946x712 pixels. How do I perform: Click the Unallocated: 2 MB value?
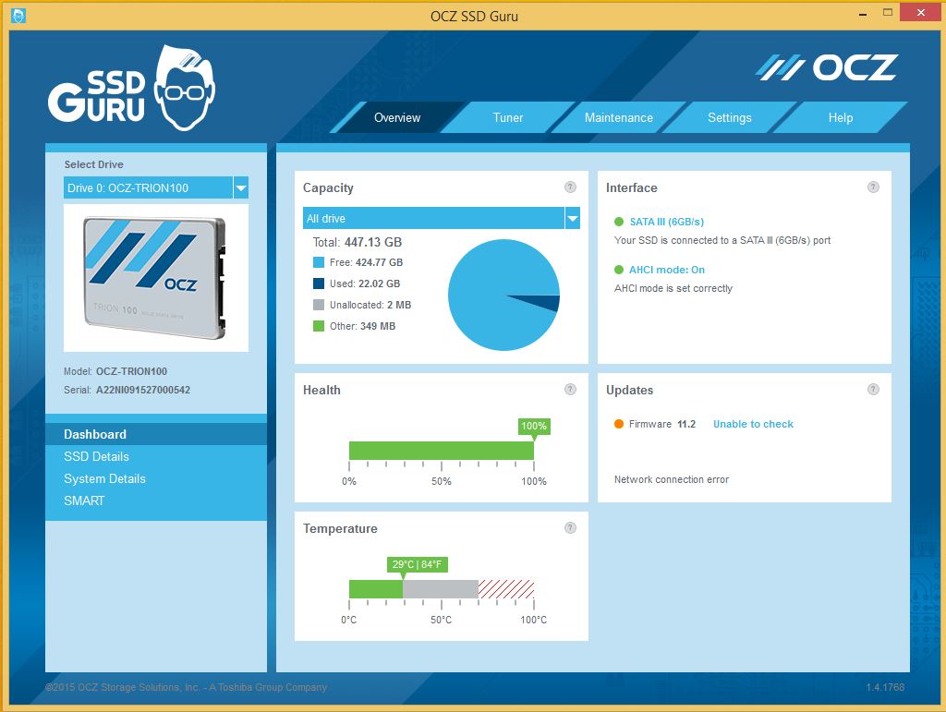[x=370, y=305]
